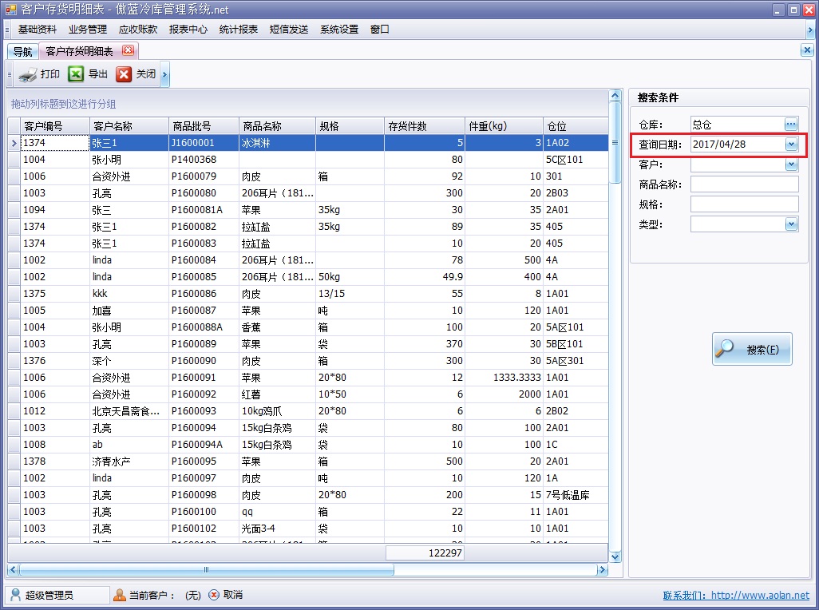Image resolution: width=819 pixels, height=610 pixels.
Task: Click the red 关闭 icon in the toolbar
Action: [x=124, y=74]
